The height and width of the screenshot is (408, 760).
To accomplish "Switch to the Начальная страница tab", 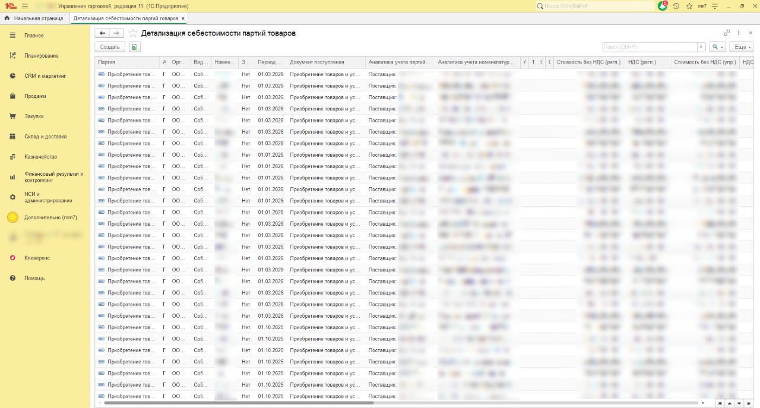I will click(x=34, y=18).
